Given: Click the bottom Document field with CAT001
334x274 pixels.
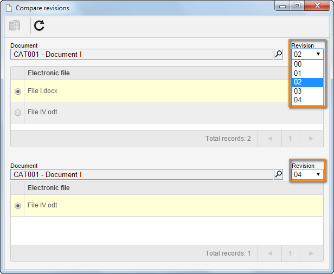Looking at the screenshot, I should click(142, 174).
